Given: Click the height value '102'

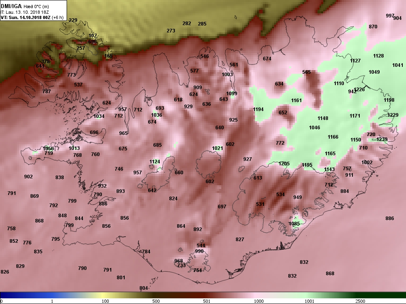Looking at the screenshot, I should pos(93,36).
